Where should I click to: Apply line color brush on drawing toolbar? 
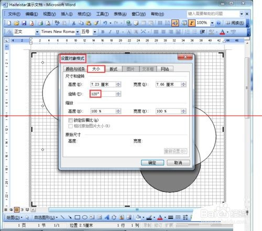[x=149, y=217]
